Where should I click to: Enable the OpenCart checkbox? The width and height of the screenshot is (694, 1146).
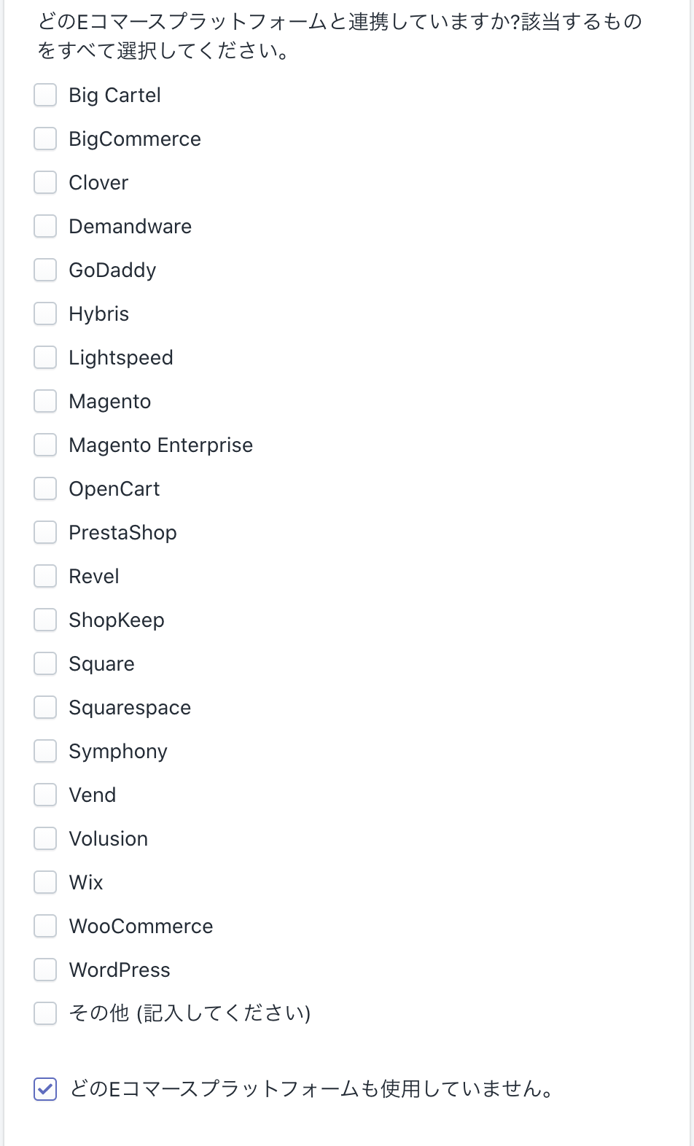pyautogui.click(x=45, y=489)
